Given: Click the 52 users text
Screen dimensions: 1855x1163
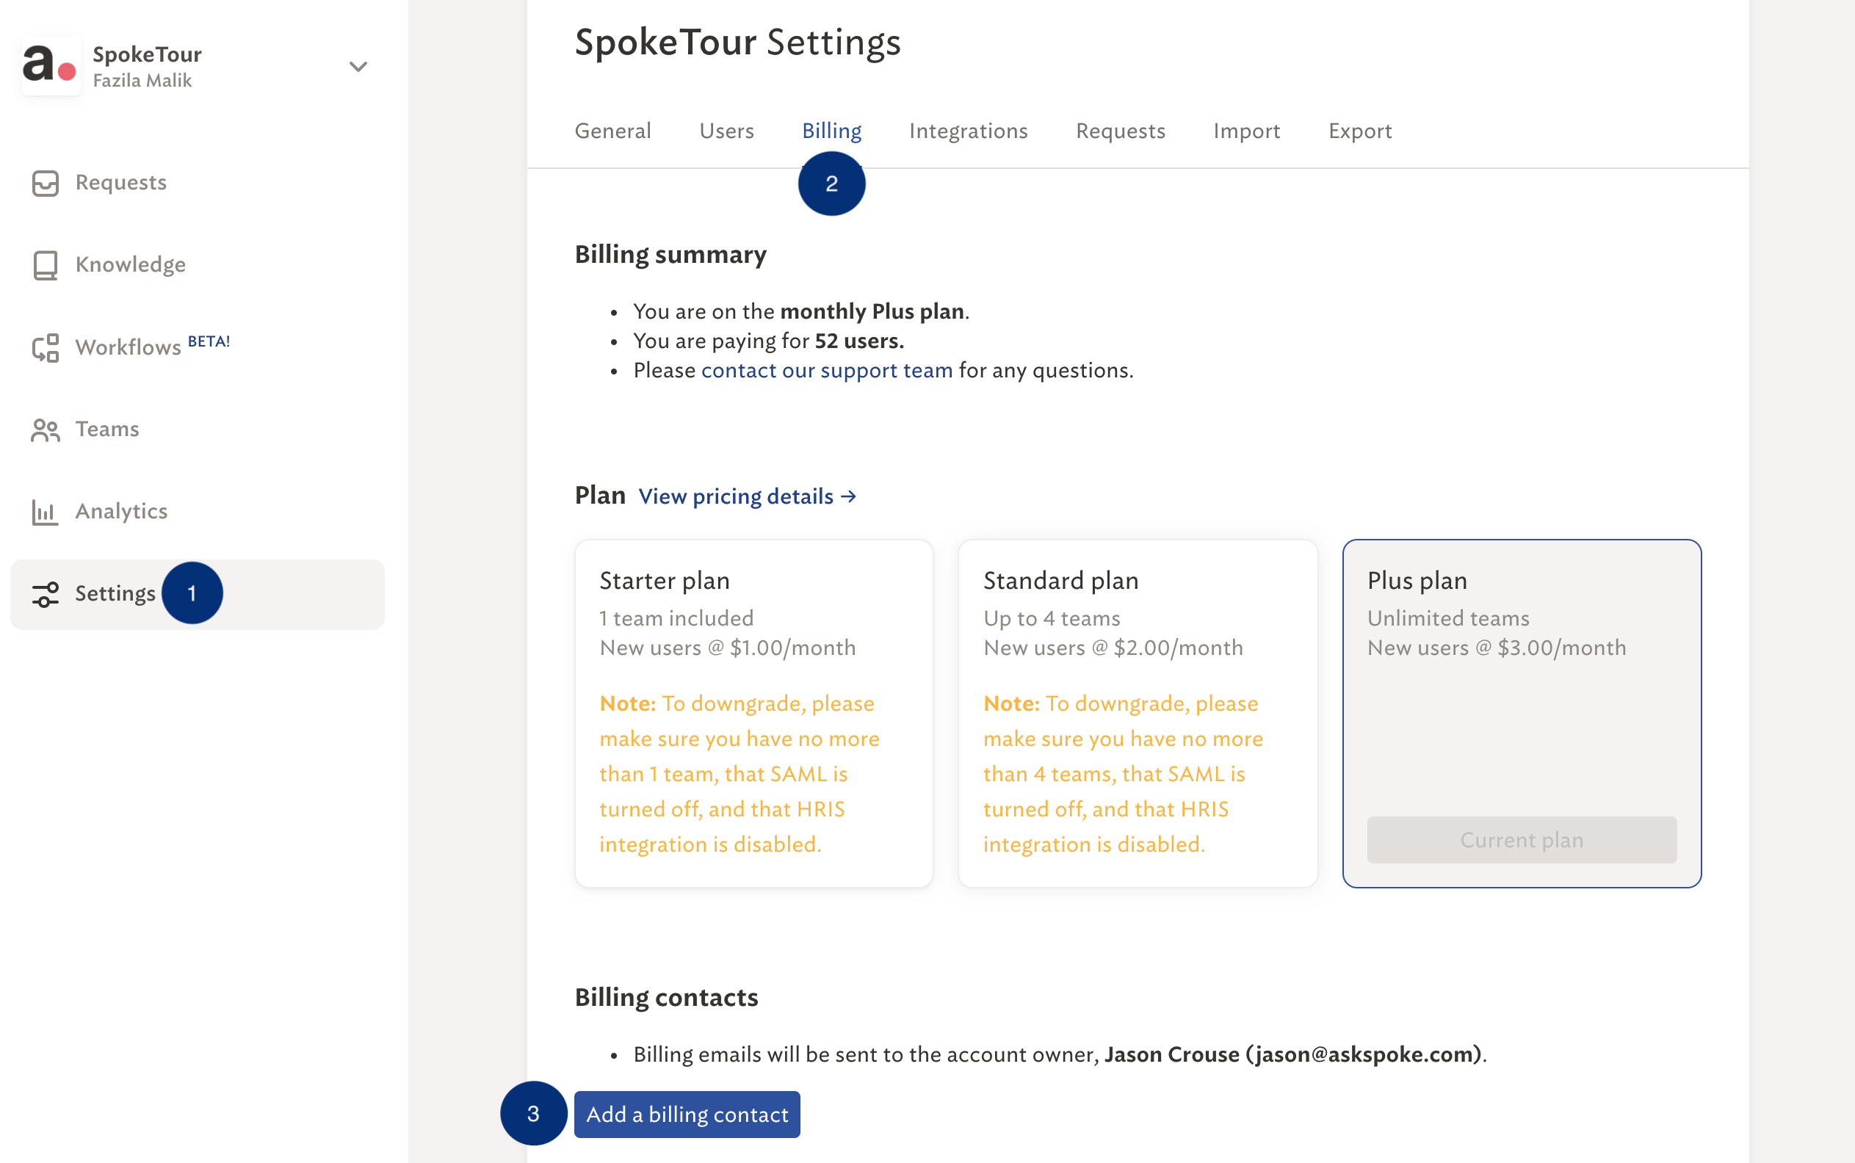Looking at the screenshot, I should tap(859, 340).
